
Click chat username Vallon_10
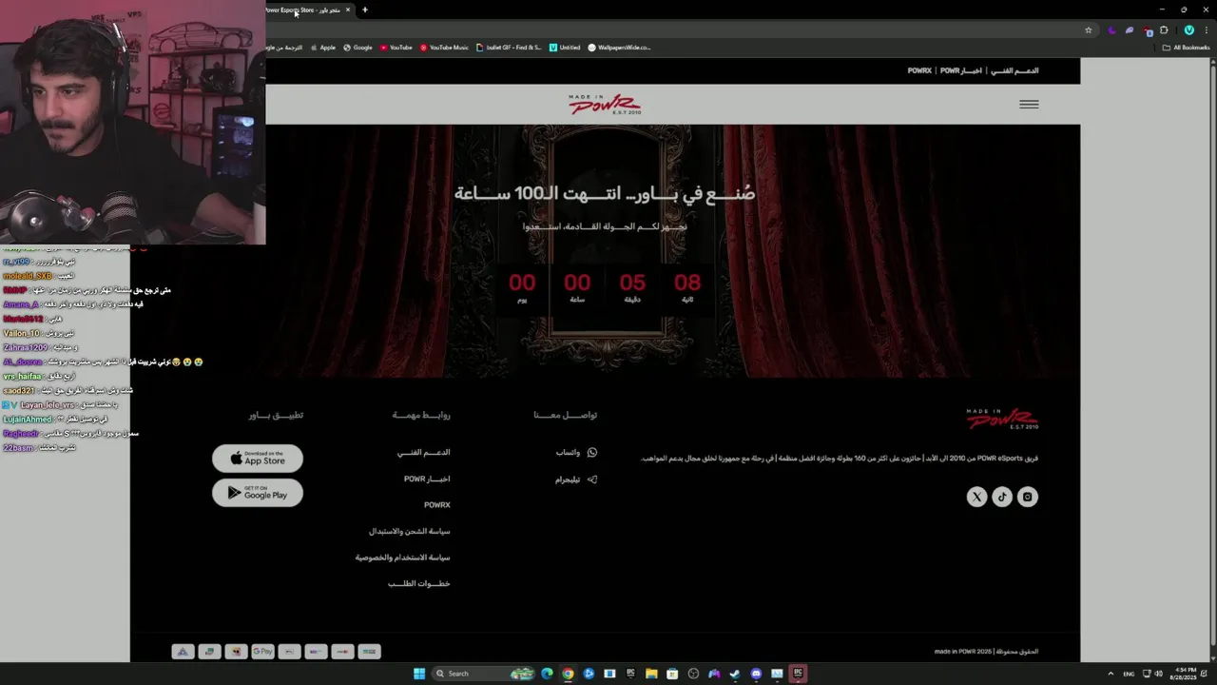[x=22, y=334]
